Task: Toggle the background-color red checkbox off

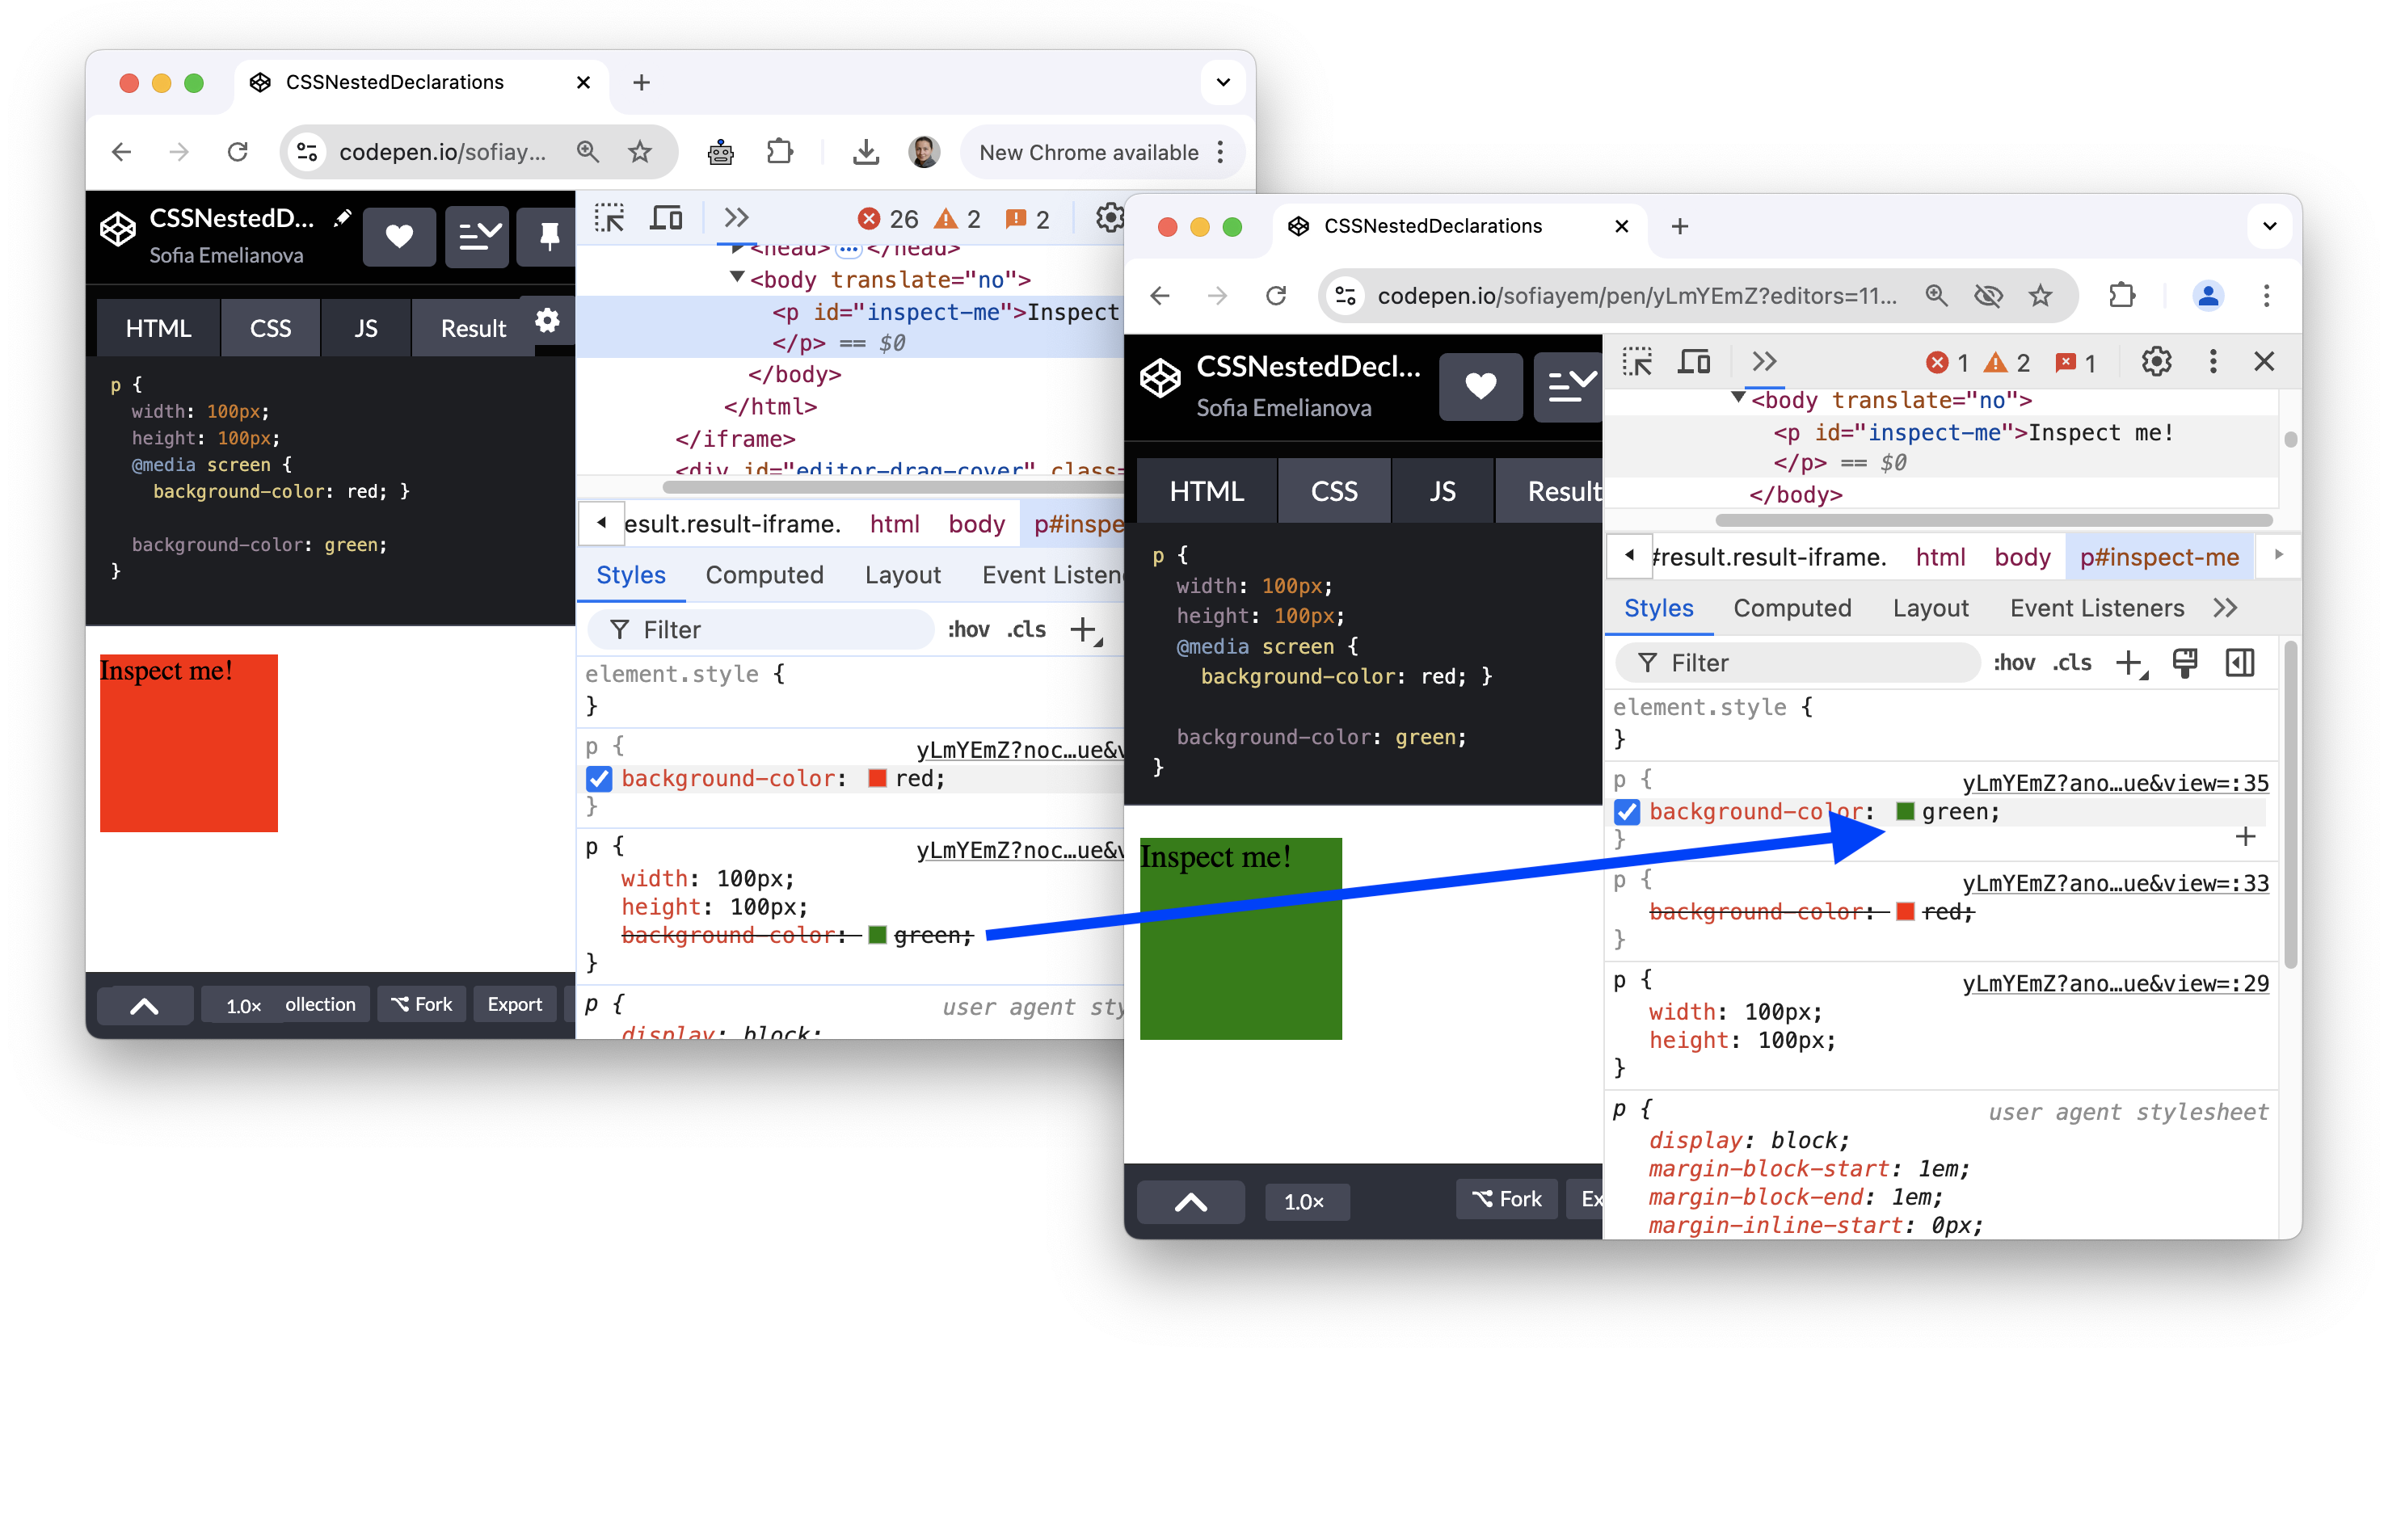Action: (x=603, y=777)
